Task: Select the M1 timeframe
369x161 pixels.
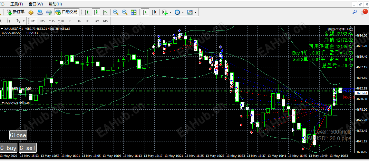Action: [x=34, y=21]
